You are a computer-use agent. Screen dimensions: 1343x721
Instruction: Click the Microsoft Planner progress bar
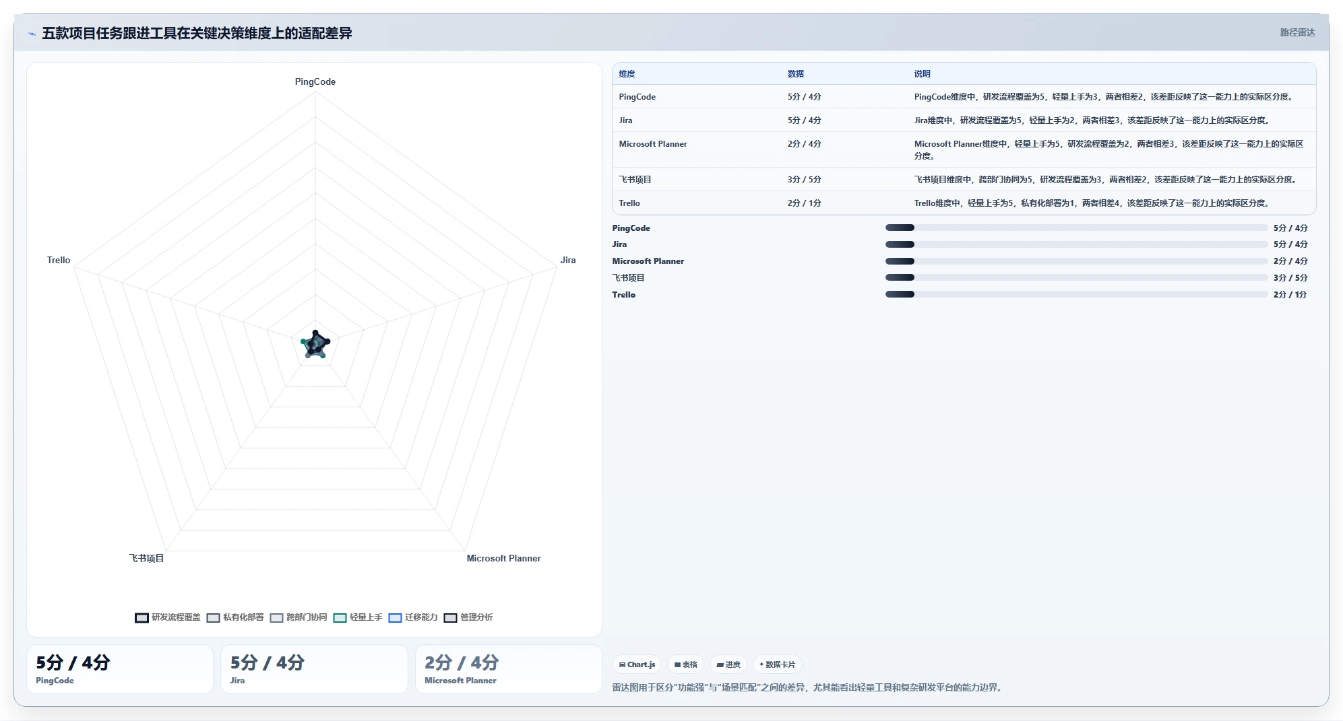coord(1076,261)
